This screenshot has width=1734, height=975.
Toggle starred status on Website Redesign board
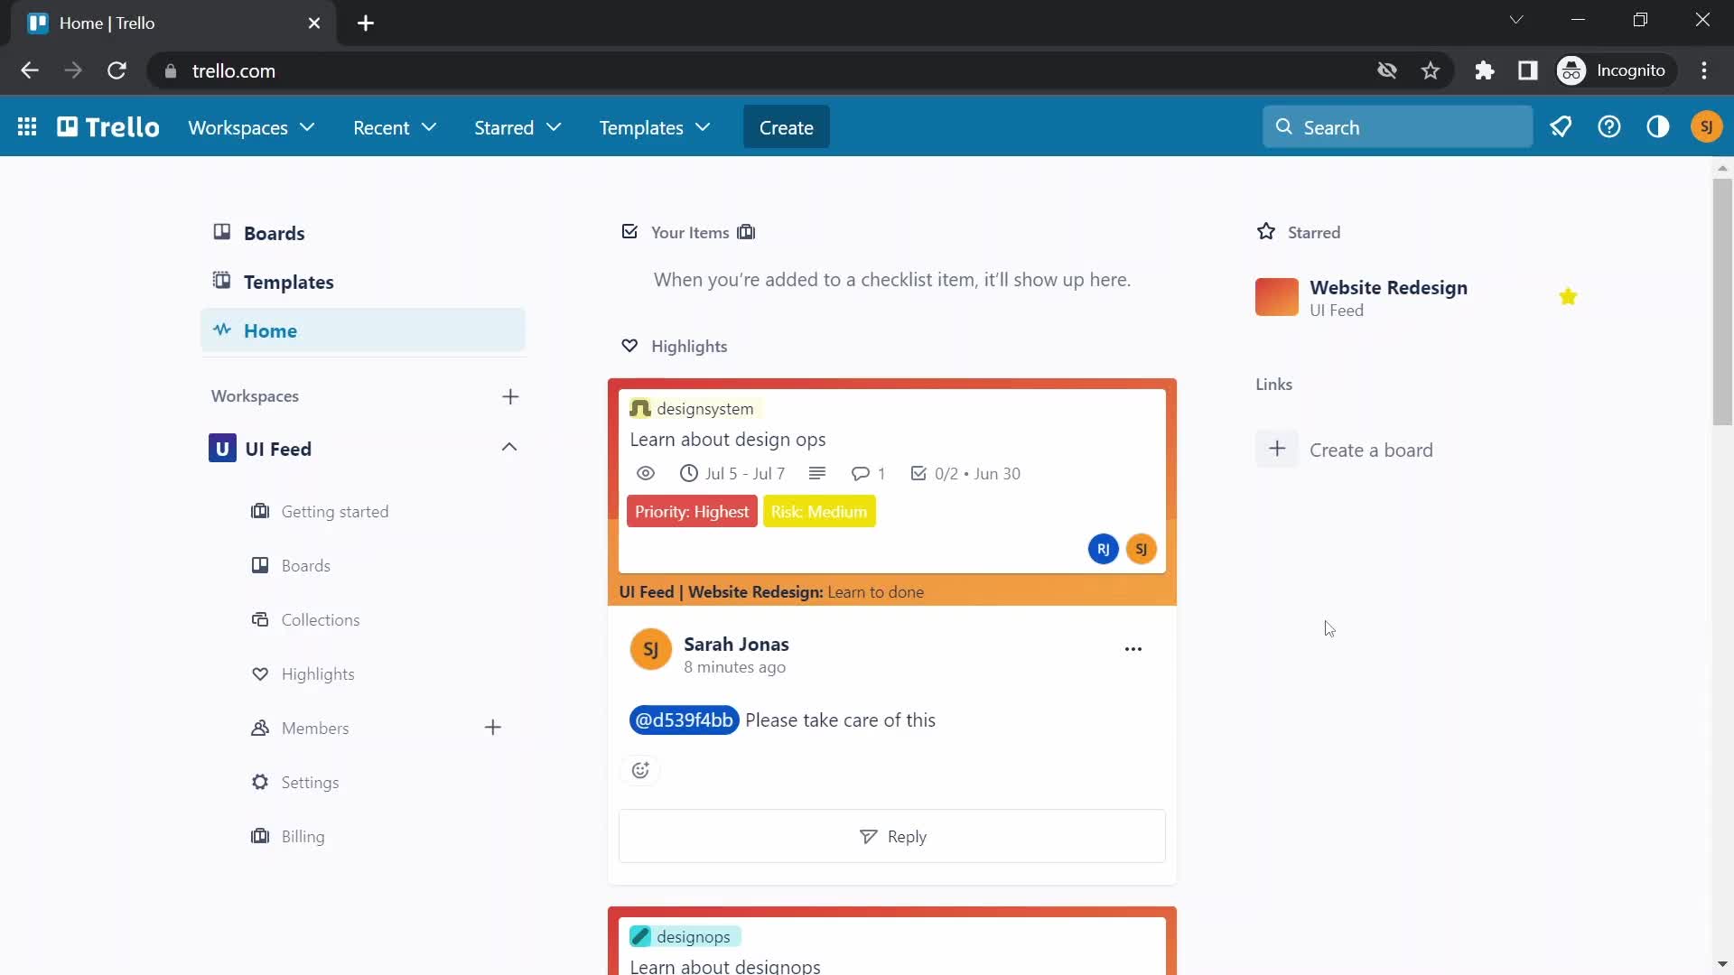[x=1570, y=296]
